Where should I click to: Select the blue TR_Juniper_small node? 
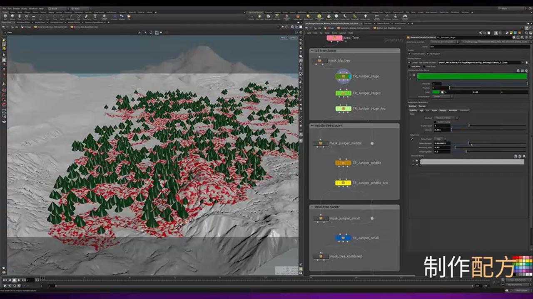343,238
